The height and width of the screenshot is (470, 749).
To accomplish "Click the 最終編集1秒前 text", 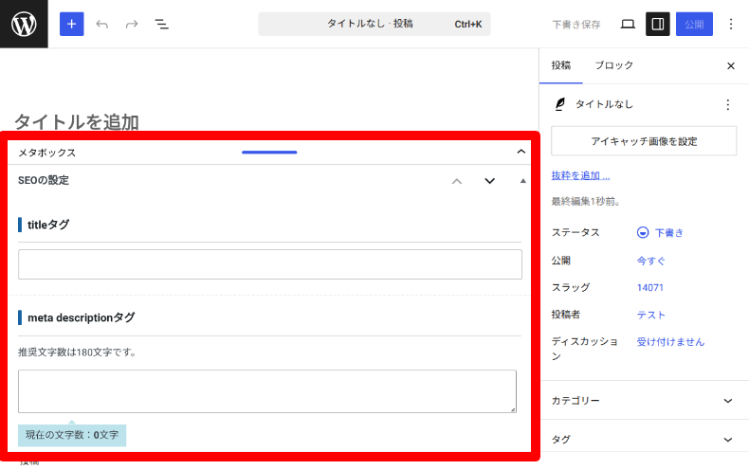I will (x=586, y=202).
